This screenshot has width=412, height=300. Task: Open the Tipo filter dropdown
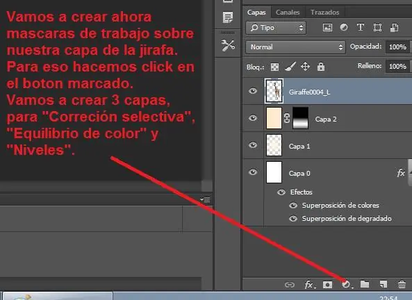(x=276, y=28)
